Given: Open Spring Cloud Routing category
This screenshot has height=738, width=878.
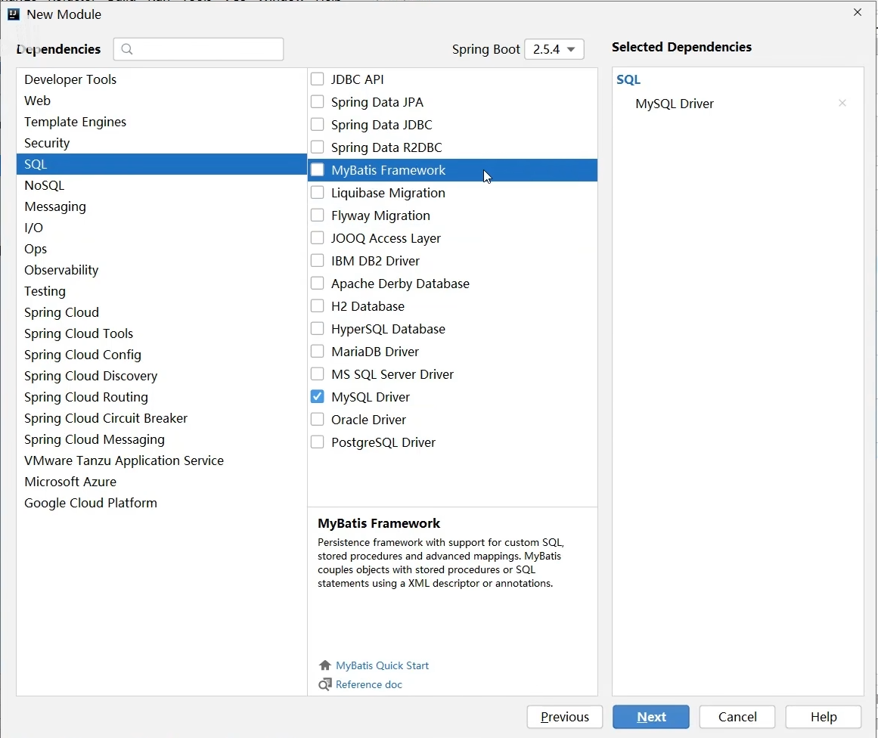Looking at the screenshot, I should point(161,397).
